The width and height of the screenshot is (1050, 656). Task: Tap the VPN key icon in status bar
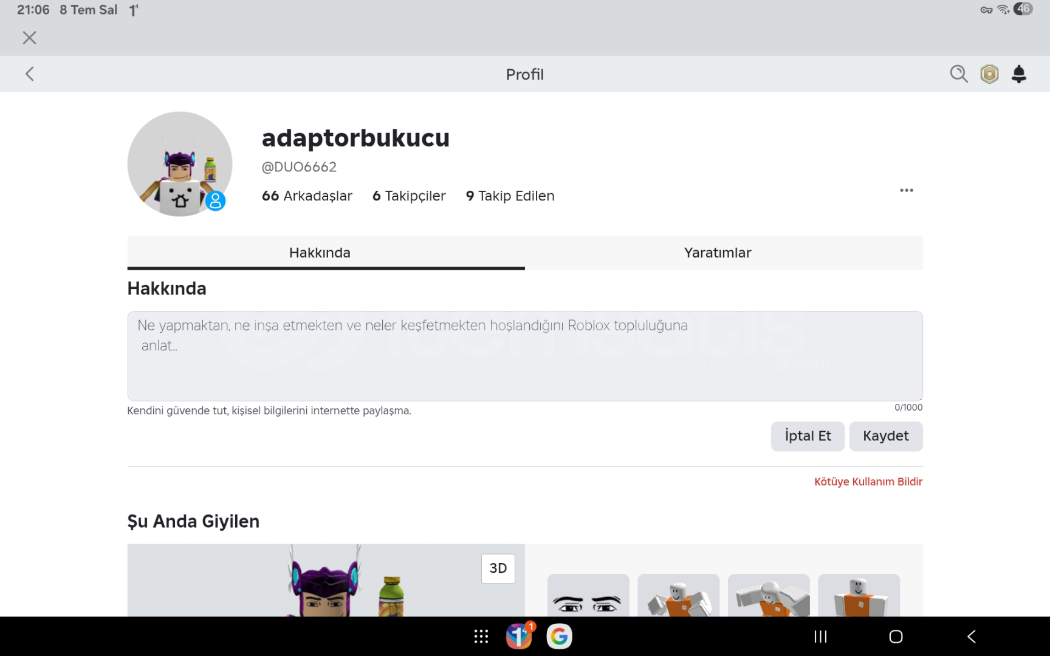click(986, 10)
